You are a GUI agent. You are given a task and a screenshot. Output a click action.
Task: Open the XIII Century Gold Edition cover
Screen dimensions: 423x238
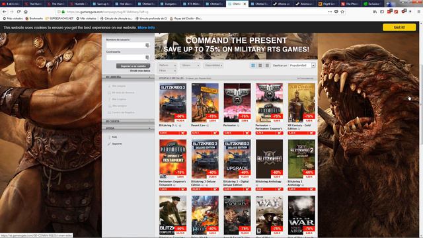[x=301, y=103]
